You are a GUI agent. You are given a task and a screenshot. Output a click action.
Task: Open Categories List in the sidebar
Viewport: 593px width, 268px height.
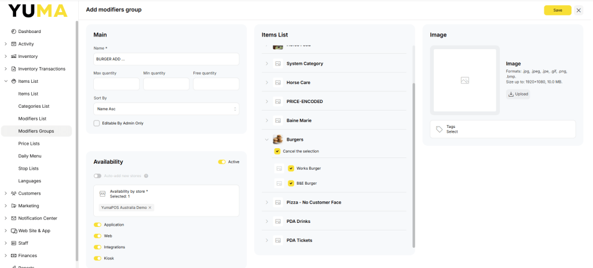click(x=34, y=107)
